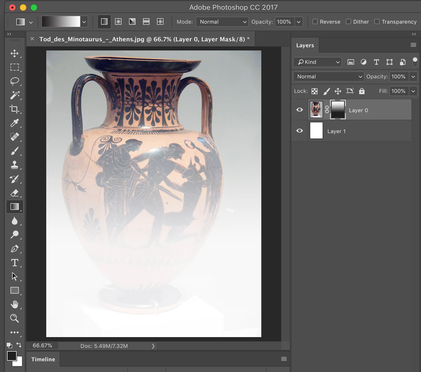The width and height of the screenshot is (421, 372).
Task: Open the gradient Mode dropdown
Action: click(x=222, y=22)
